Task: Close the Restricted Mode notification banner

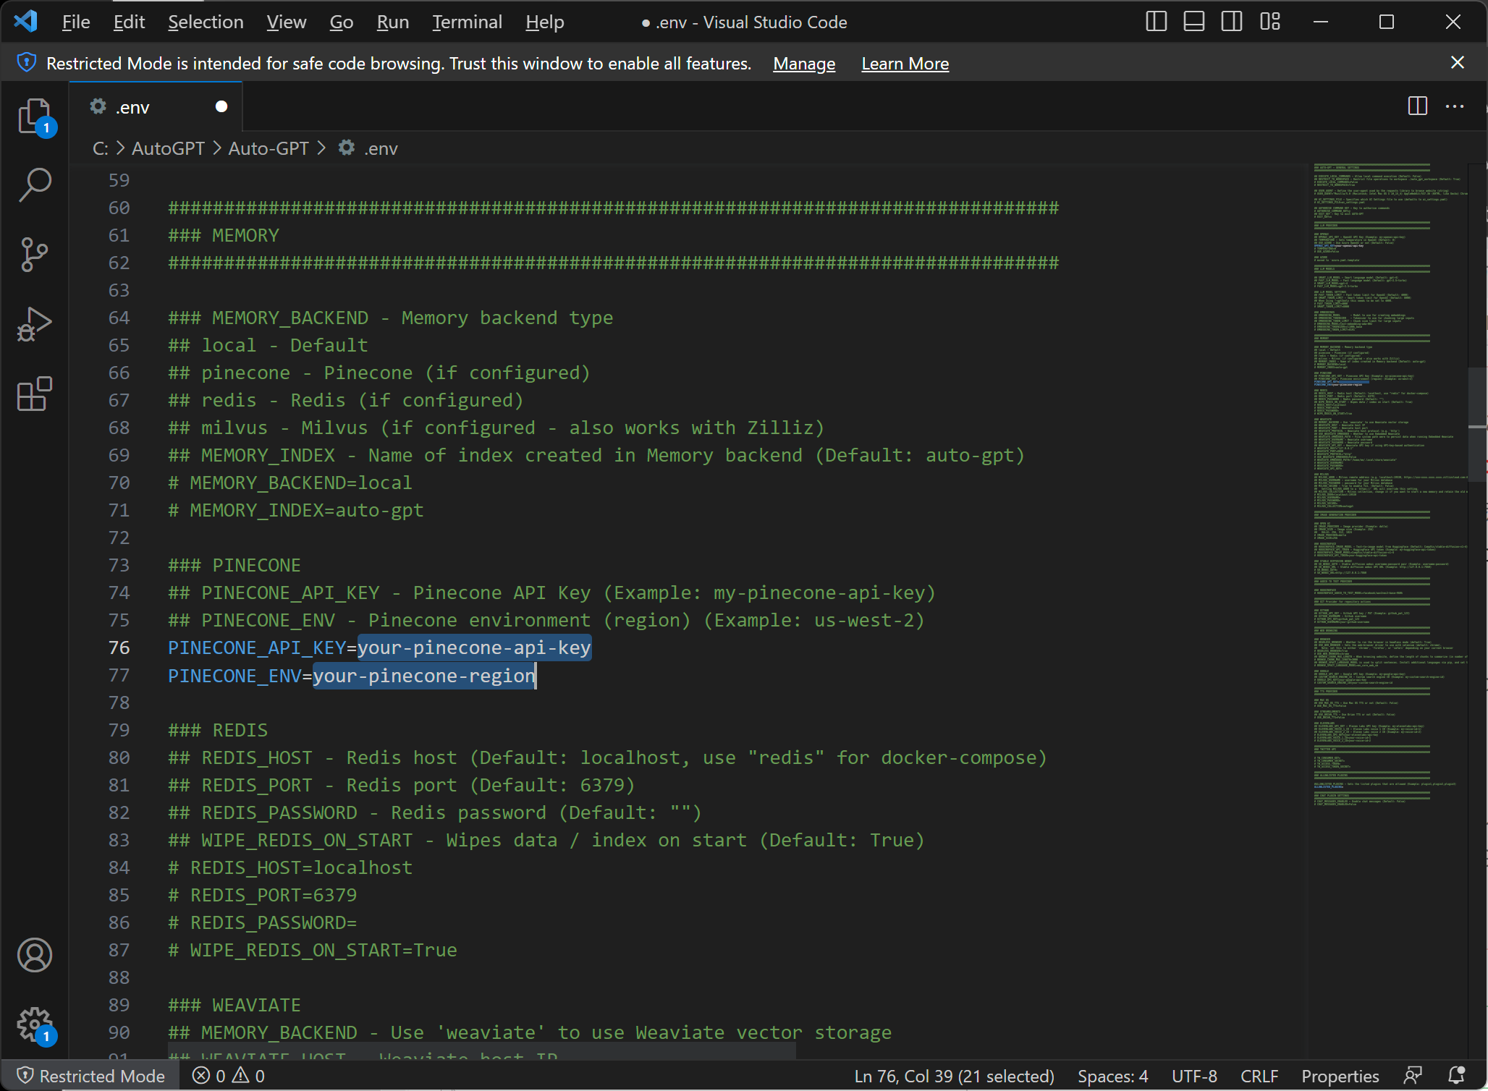Action: click(1458, 63)
